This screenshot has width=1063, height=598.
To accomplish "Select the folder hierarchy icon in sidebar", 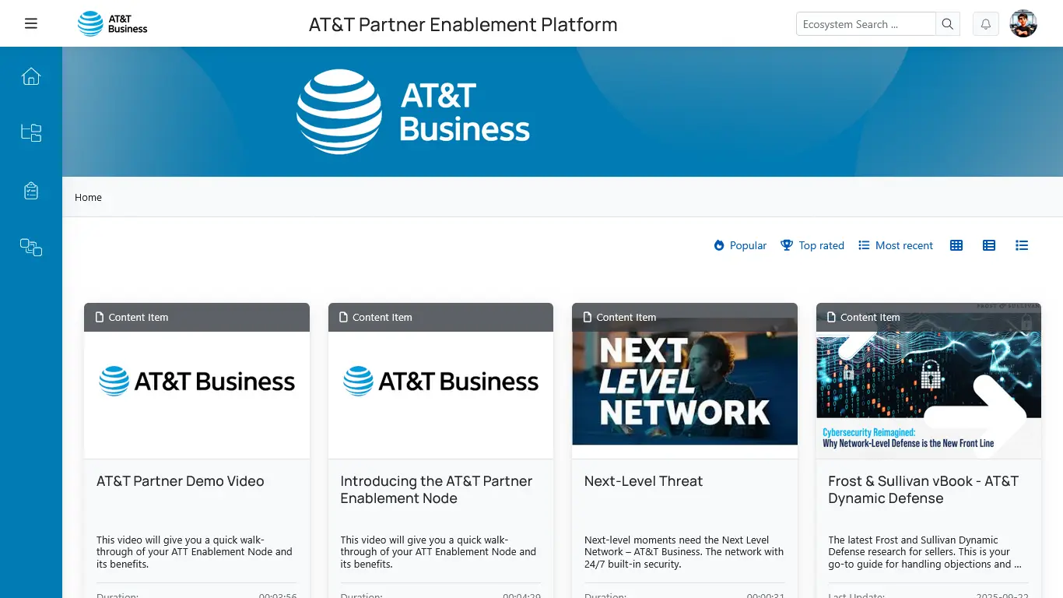I will pos(31,132).
